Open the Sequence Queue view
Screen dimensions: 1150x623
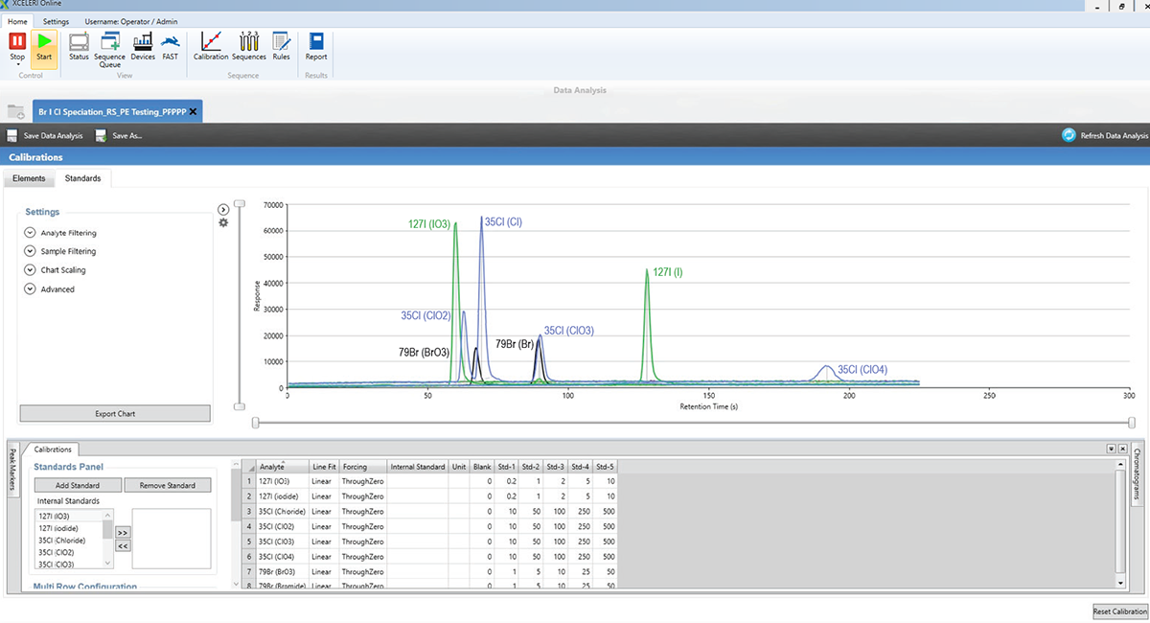[x=110, y=49]
